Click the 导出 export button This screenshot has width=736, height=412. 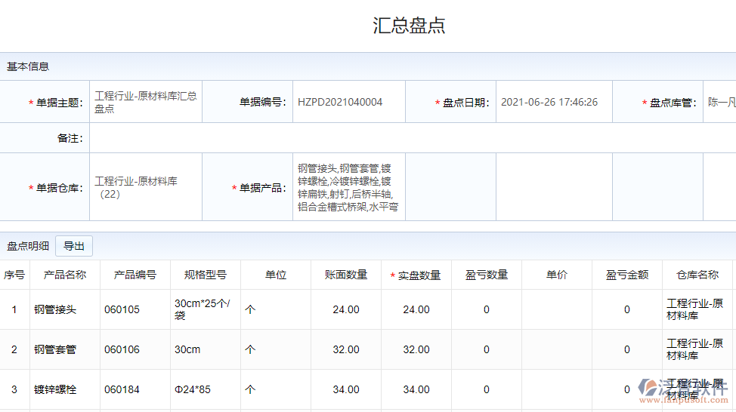(73, 246)
